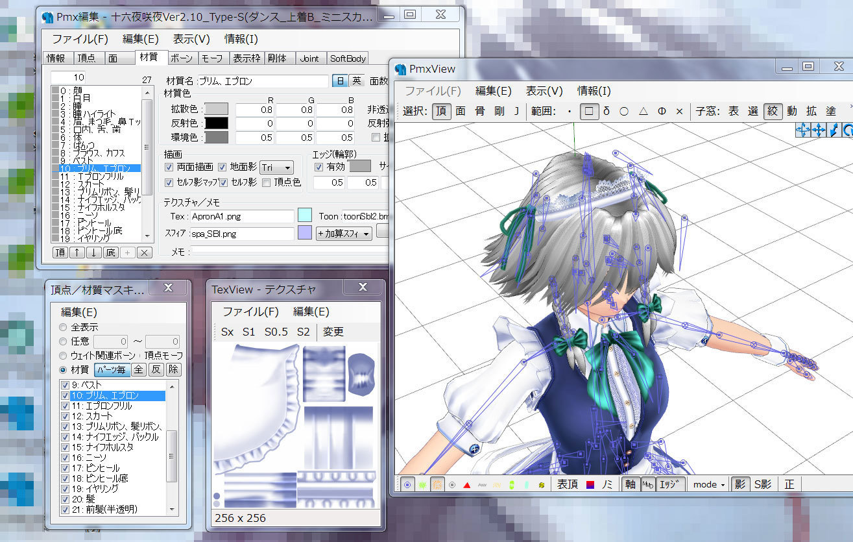Viewport: 853px width, 542px height.
Task: Click S2 scale button in TexView
Action: pyautogui.click(x=304, y=332)
